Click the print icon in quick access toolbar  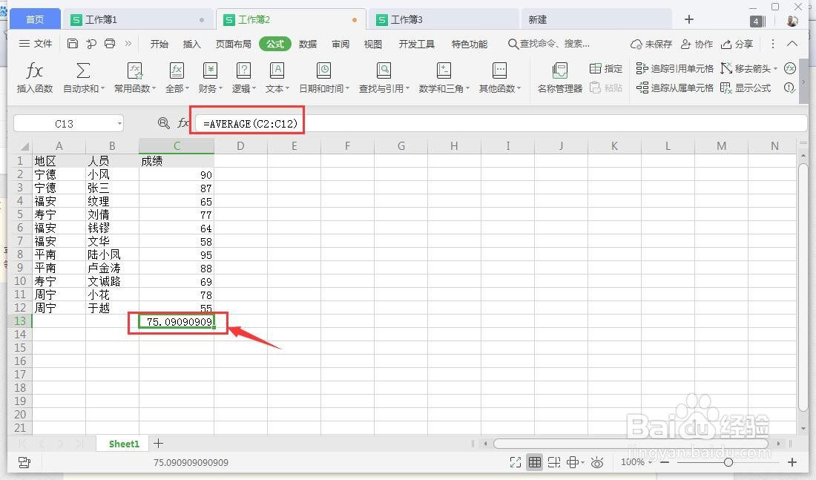point(109,44)
